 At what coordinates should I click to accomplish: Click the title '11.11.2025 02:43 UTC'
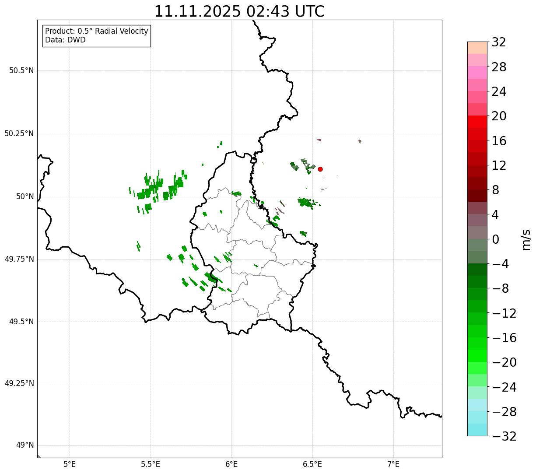click(239, 11)
